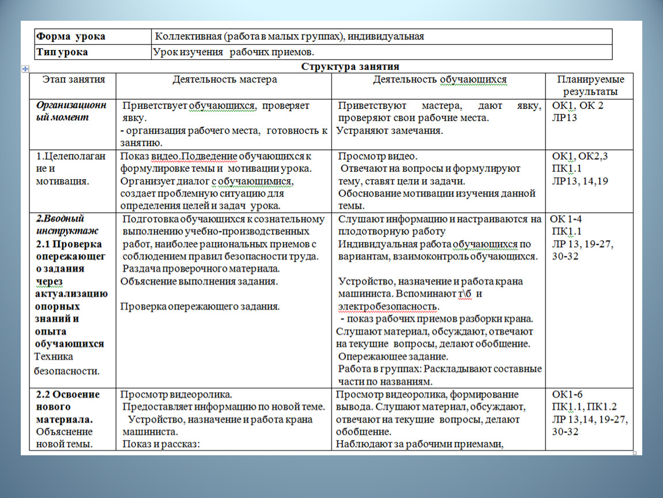This screenshot has height=498, width=663.
Task: Click the underlined word 'через'
Action: click(x=49, y=281)
